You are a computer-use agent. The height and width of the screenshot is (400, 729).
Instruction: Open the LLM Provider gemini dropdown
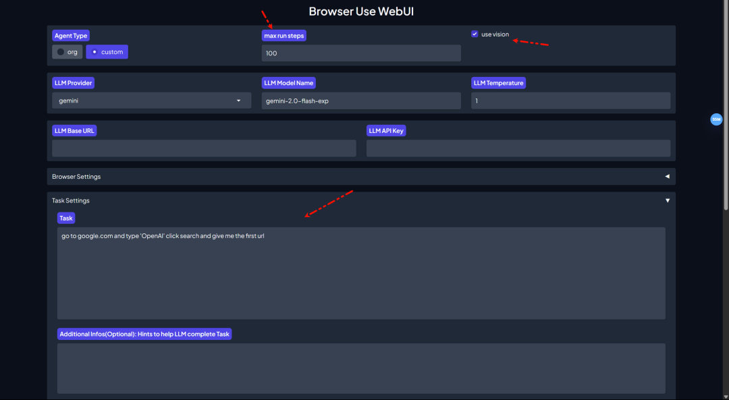tap(152, 101)
